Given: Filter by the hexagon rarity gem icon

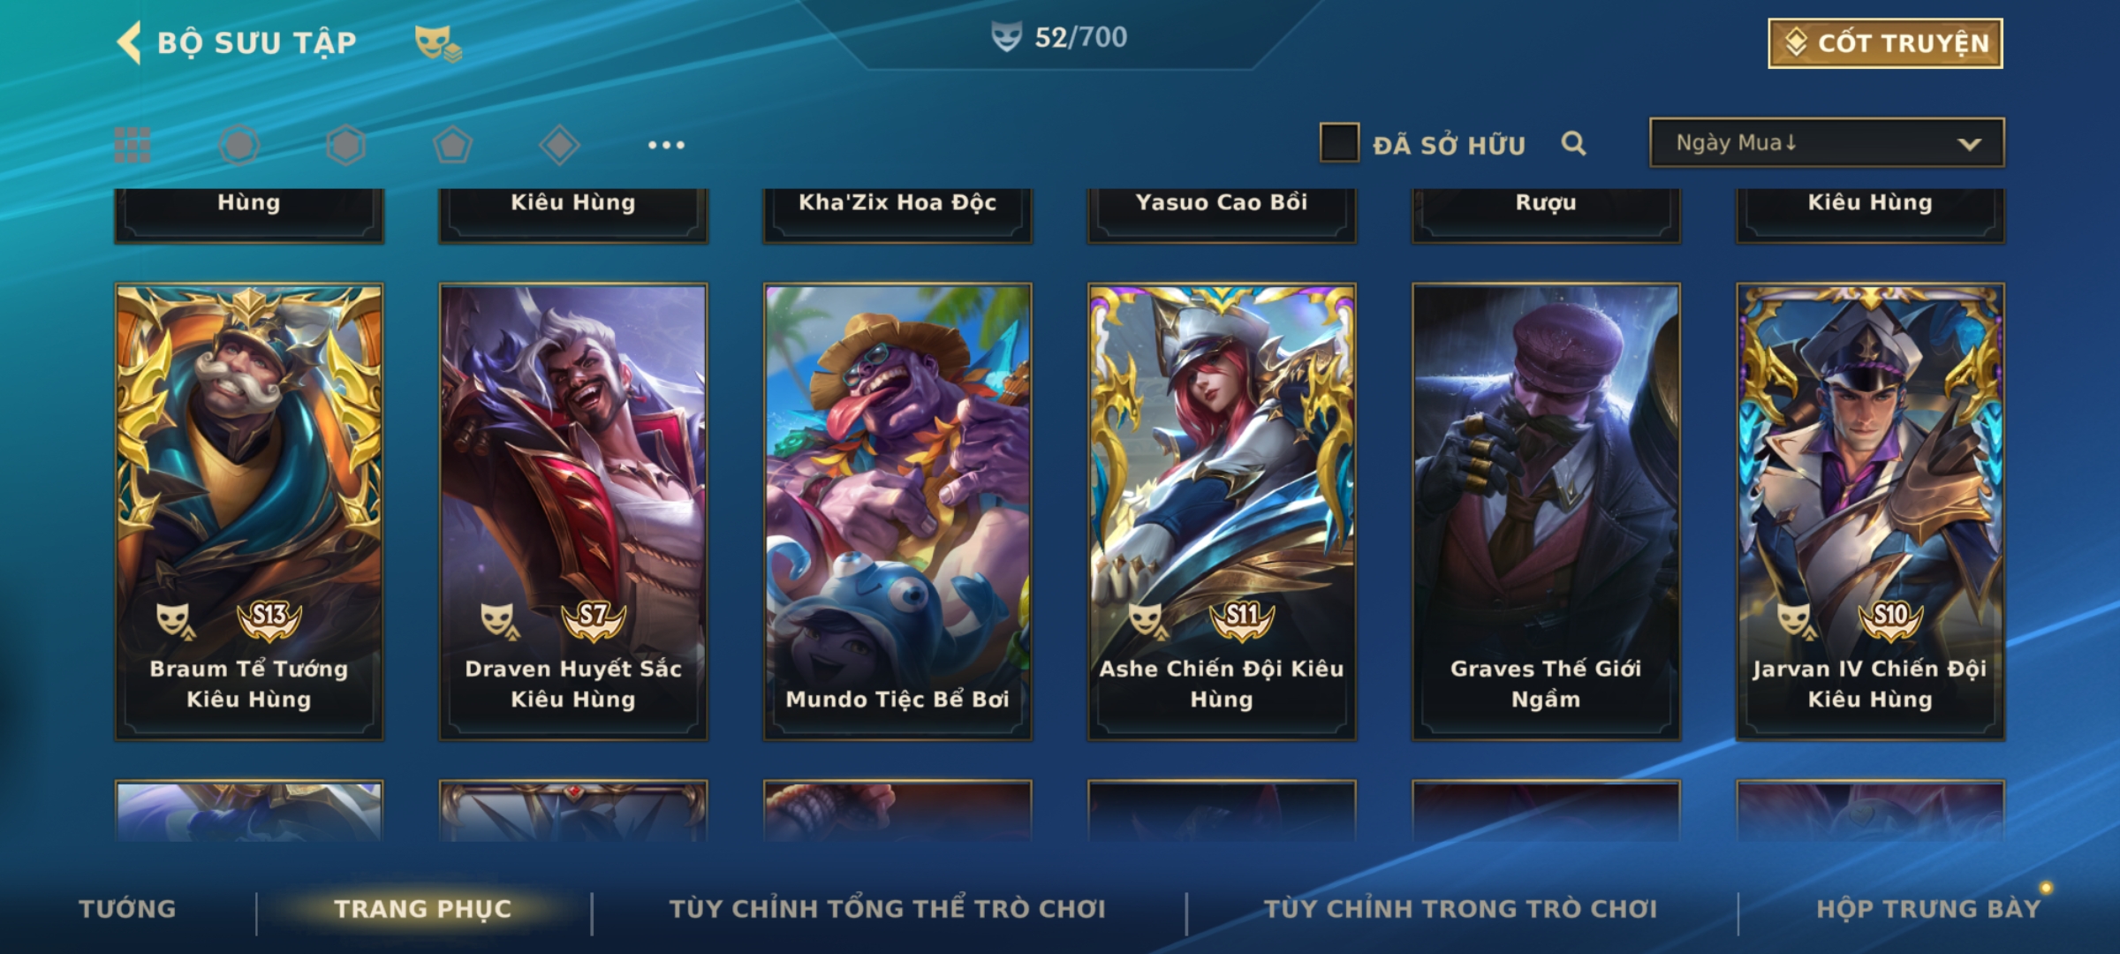Looking at the screenshot, I should tap(345, 145).
